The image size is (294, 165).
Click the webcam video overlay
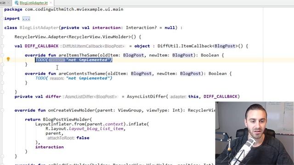[254, 133]
